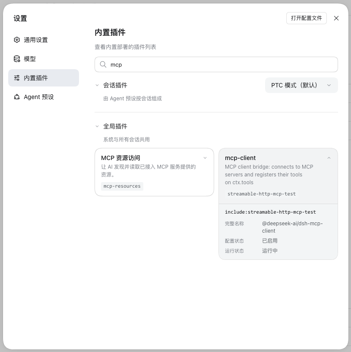Viewport: 351px width, 352px height.
Task: Click the MCP 资源访问 card title
Action: tap(120, 158)
